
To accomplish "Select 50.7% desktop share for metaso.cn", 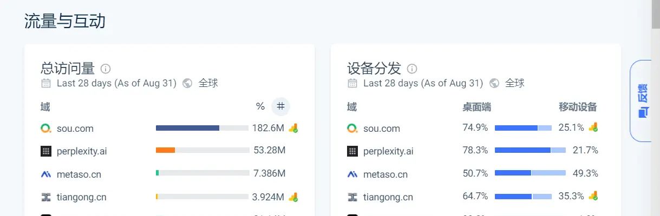I will click(x=475, y=173).
